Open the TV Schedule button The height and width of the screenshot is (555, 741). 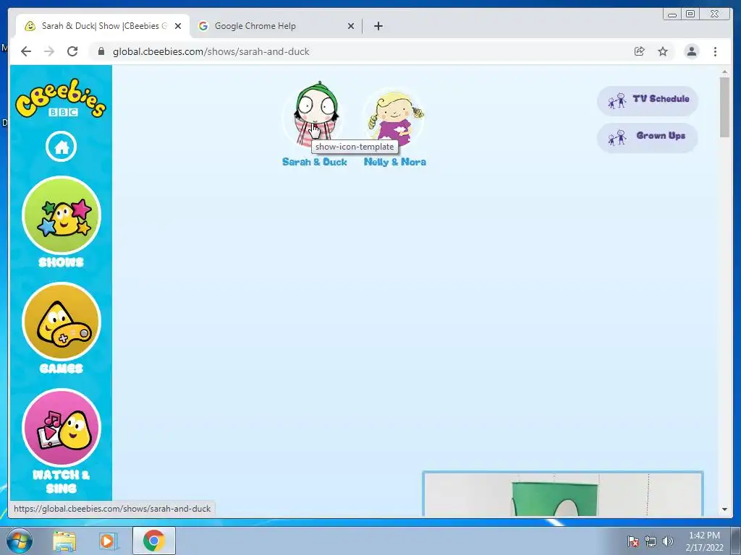[x=648, y=100]
